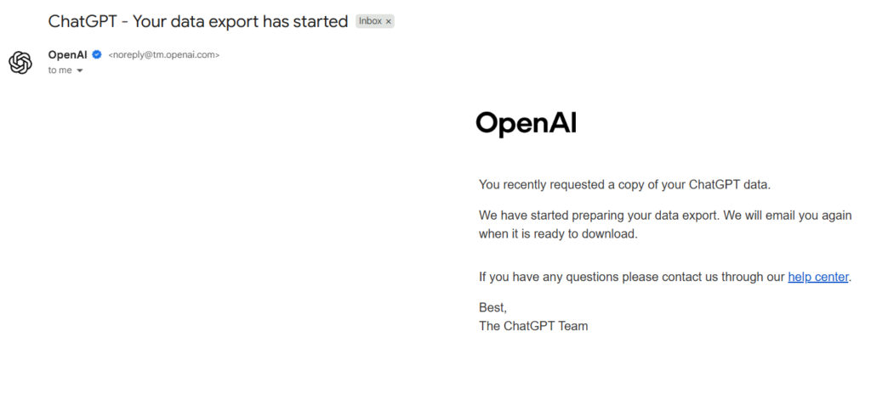Expand recipient details arrow next to "to me"
The height and width of the screenshot is (393, 871).
pyautogui.click(x=80, y=70)
